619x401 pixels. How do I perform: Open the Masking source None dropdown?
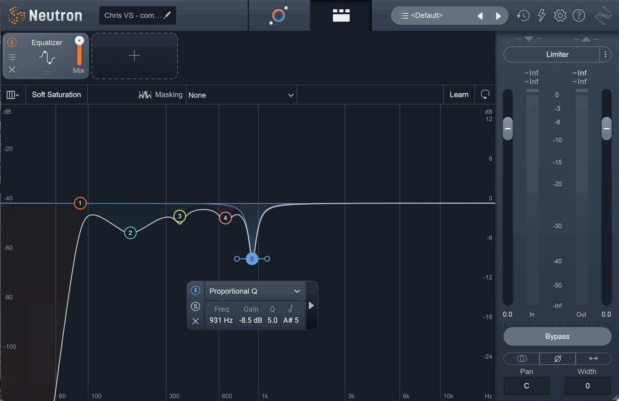click(x=241, y=95)
